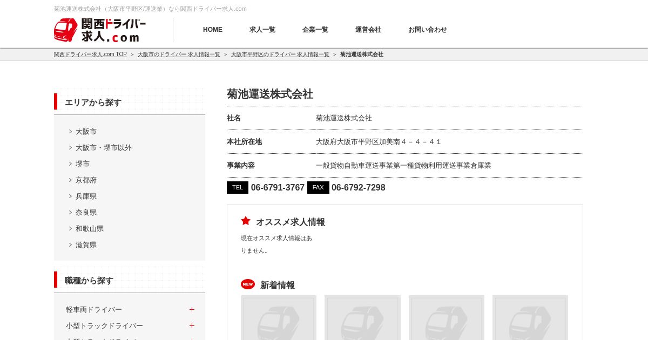Select 大阪市 in the area list

coord(86,132)
